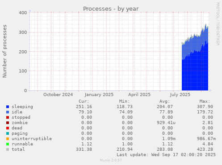Click the dark red zombie swatch
The image size is (222, 165).
coord(8,123)
